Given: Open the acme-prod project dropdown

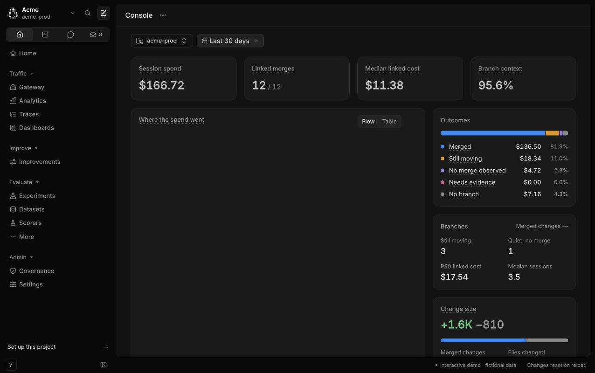Looking at the screenshot, I should click(162, 41).
